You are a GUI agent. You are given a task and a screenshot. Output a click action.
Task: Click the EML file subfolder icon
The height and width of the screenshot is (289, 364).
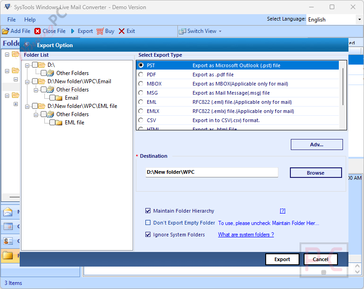[59, 123]
